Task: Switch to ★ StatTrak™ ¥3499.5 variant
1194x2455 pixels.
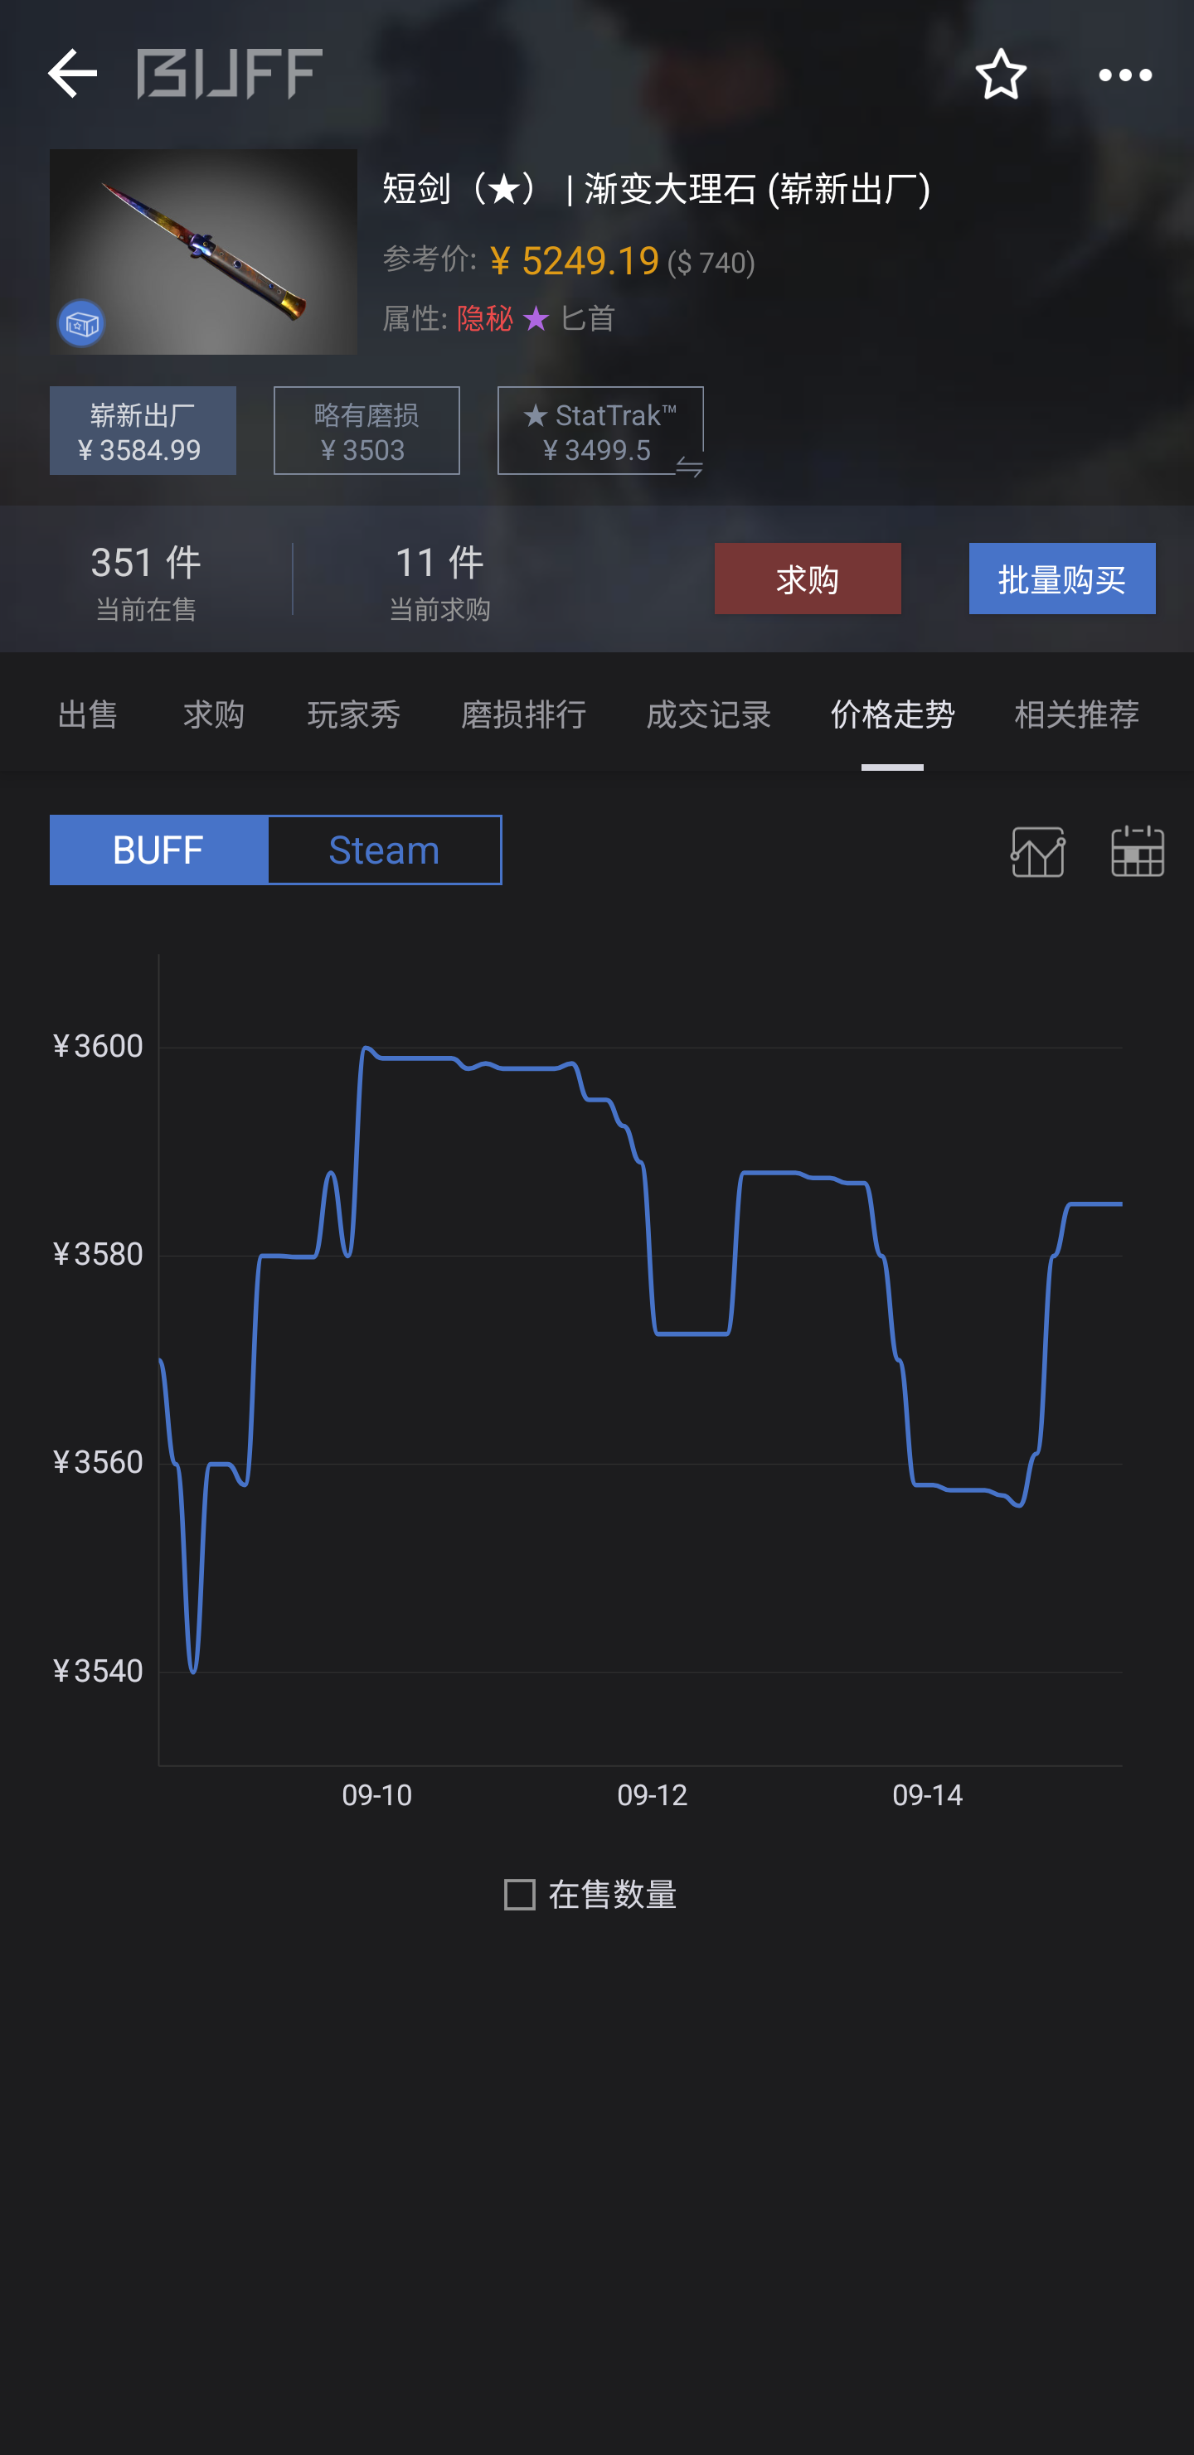Action: (x=599, y=431)
